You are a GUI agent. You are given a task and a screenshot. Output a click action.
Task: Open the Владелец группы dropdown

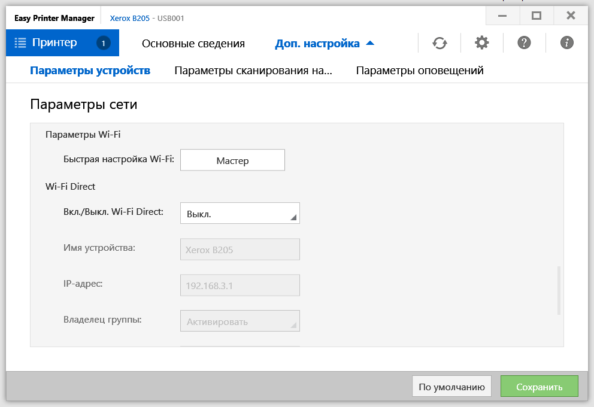(240, 321)
